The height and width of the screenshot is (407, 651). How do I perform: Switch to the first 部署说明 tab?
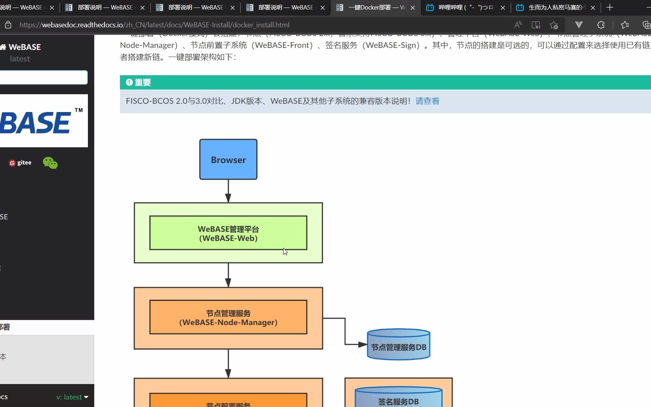tap(100, 8)
